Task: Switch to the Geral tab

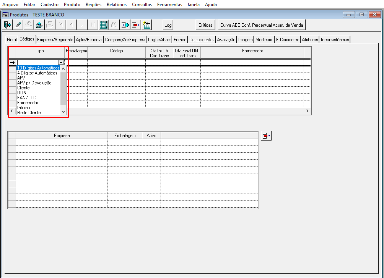Action: 11,40
